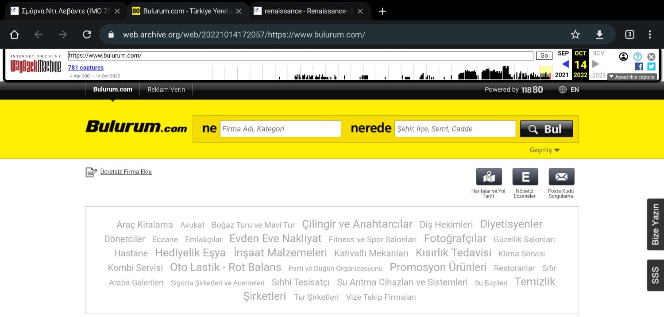This screenshot has height=317, width=664.
Task: Open Haritalar ve Yol Tarifi map icon
Action: (x=489, y=177)
